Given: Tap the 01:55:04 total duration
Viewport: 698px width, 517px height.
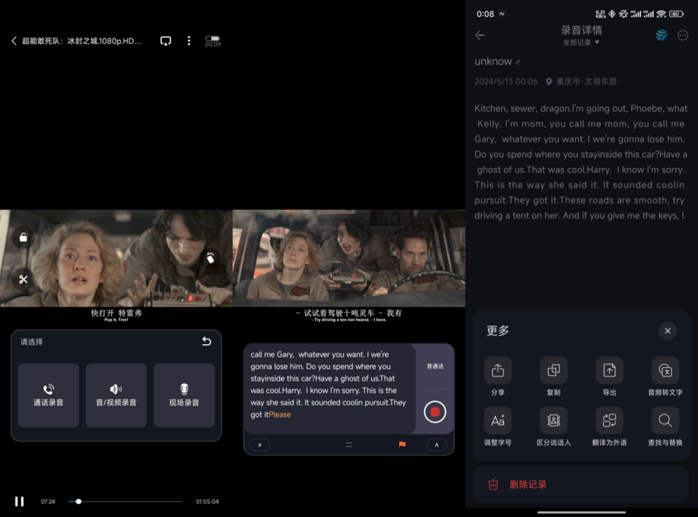Looking at the screenshot, I should [207, 502].
